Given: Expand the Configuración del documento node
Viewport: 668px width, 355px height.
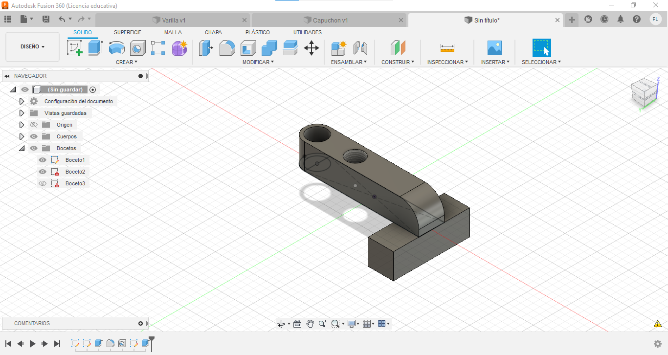Looking at the screenshot, I should point(22,101).
